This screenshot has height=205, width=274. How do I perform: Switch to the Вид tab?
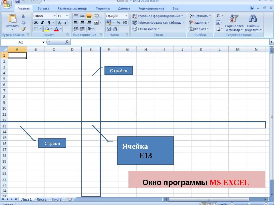[176, 8]
